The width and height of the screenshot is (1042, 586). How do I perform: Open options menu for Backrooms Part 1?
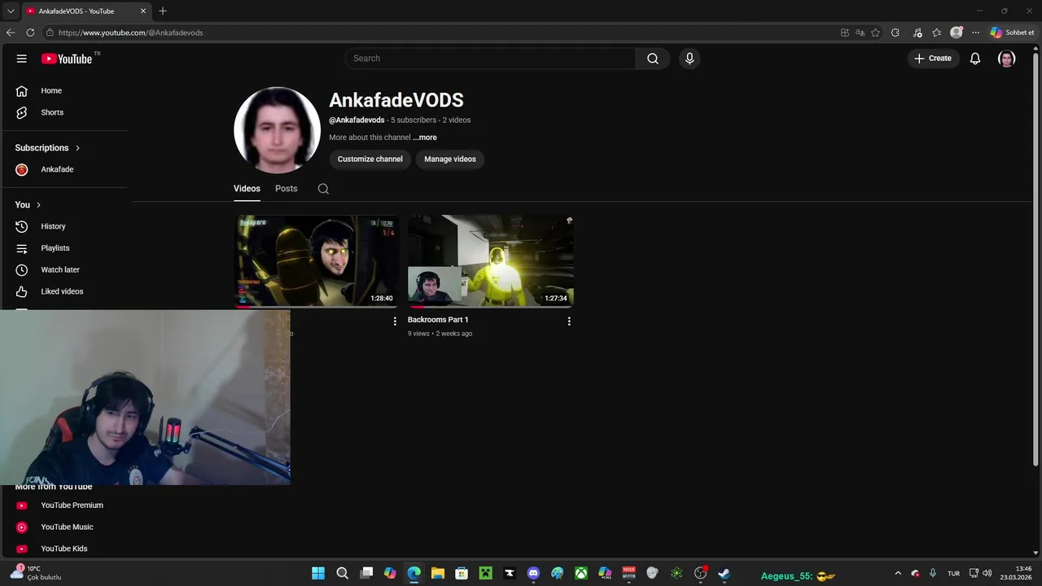[569, 321]
